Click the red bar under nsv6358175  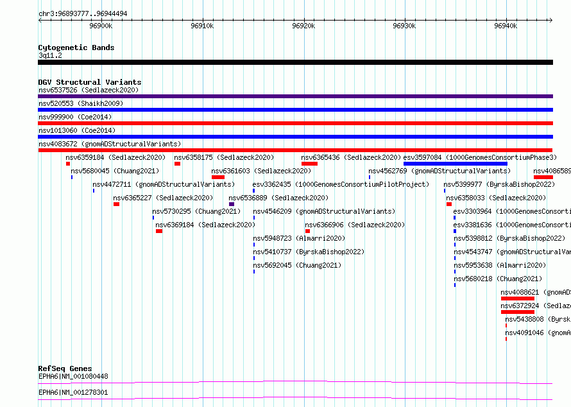tap(177, 164)
